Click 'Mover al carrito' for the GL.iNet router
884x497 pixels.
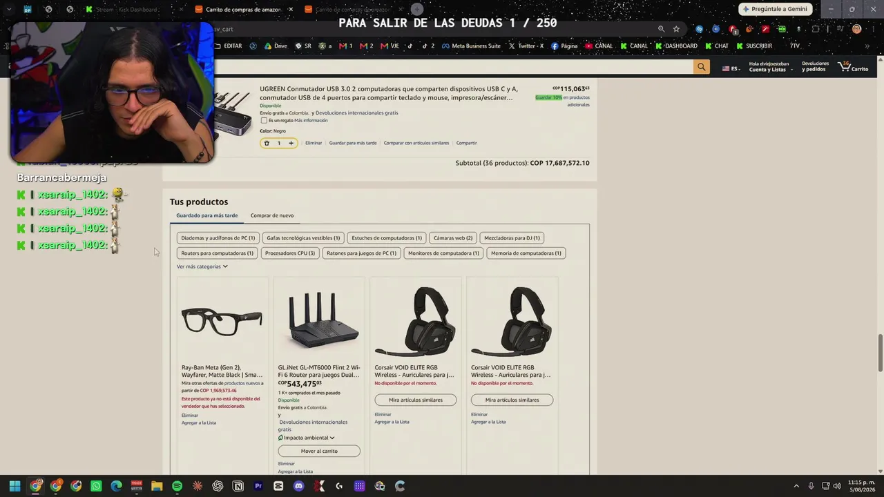pyautogui.click(x=319, y=451)
